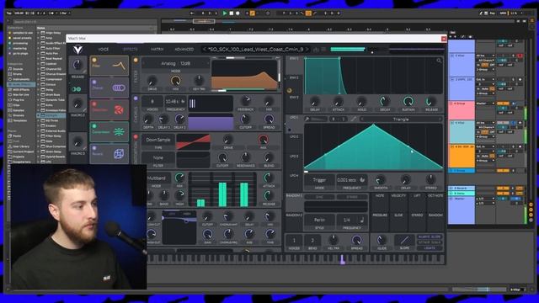The image size is (539, 303).
Task: Click the LFO frequency 0.001 secs field
Action: point(352,180)
